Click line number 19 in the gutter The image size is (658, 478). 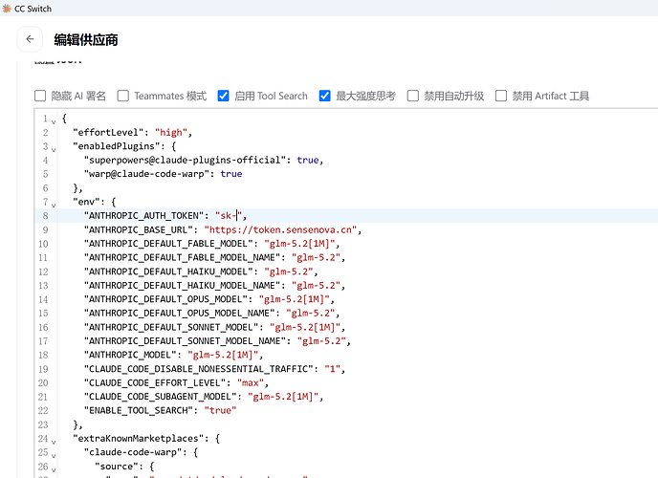pyautogui.click(x=43, y=369)
